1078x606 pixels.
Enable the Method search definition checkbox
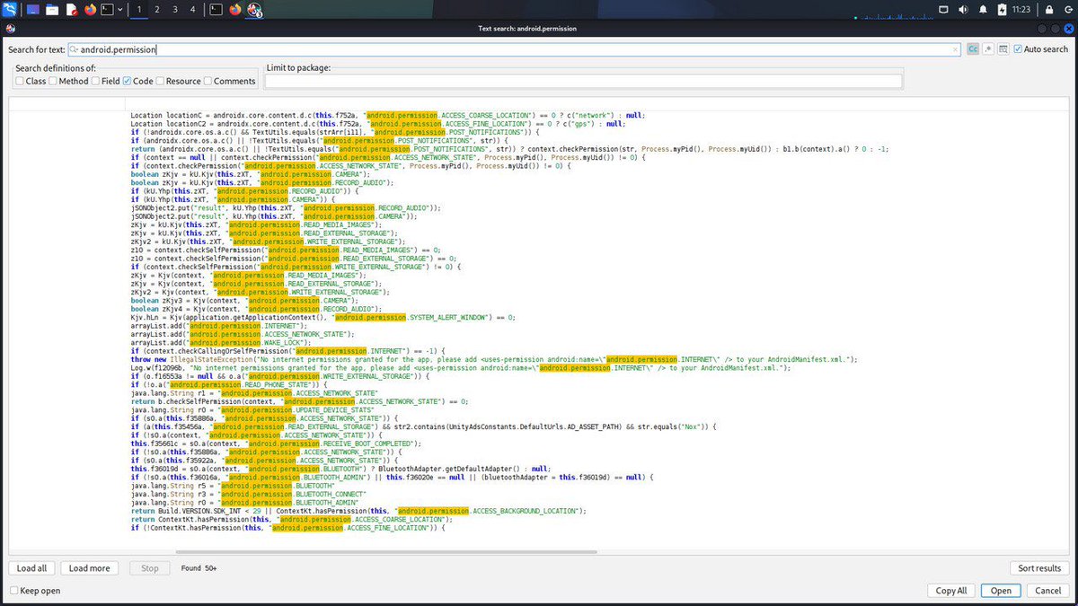tap(69, 81)
